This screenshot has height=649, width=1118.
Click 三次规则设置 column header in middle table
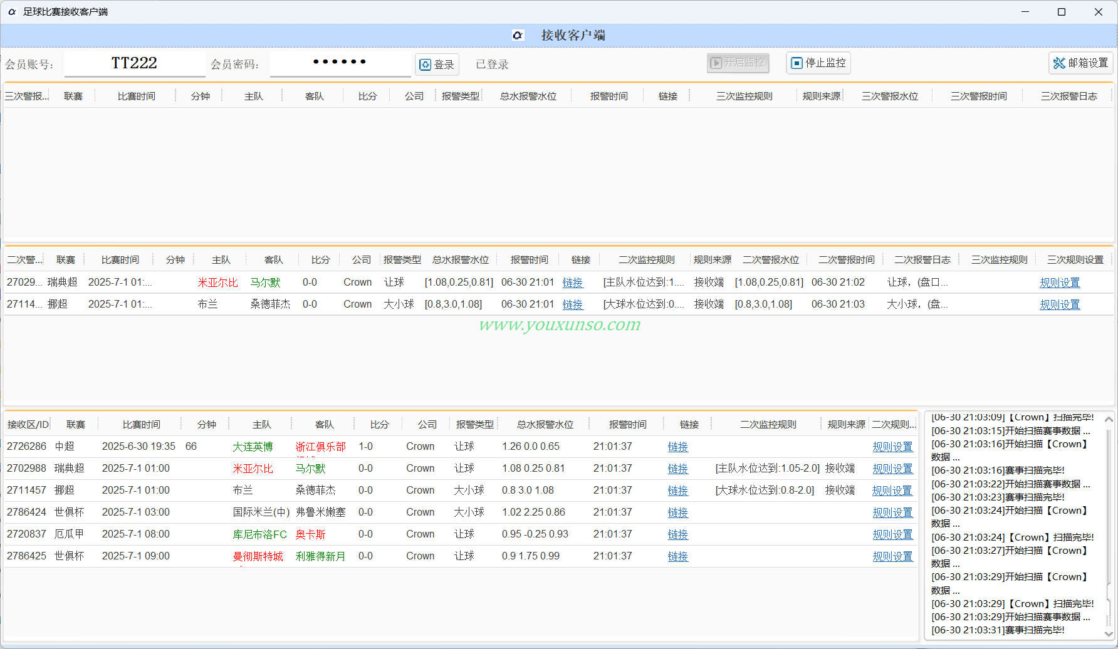(x=1075, y=259)
